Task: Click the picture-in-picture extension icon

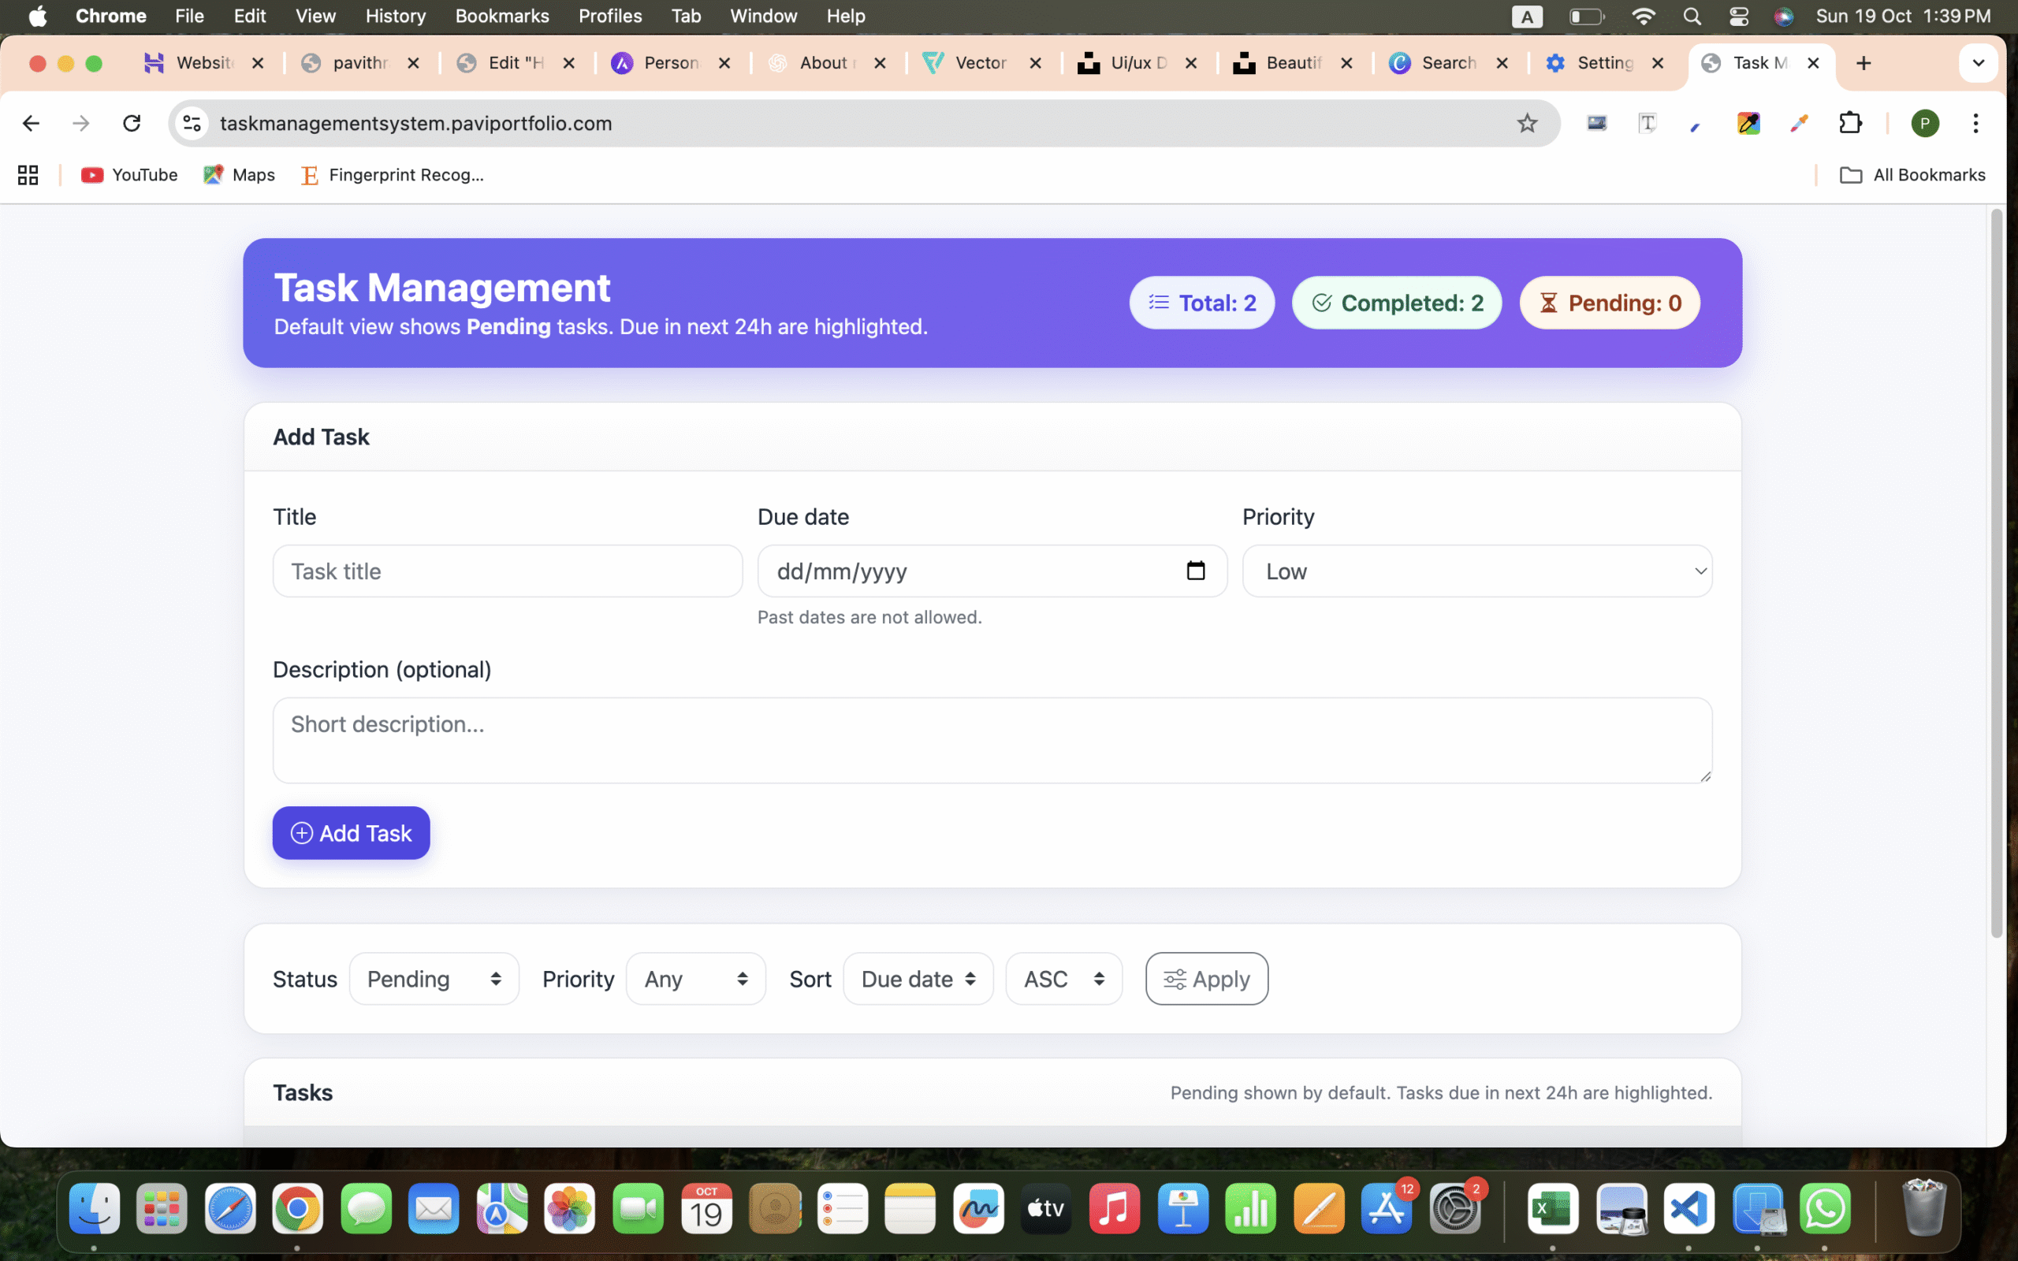Action: click(1596, 123)
